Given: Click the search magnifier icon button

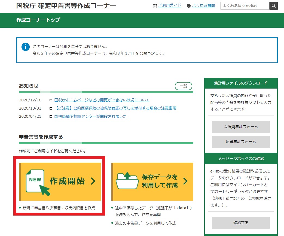Looking at the screenshot, I should (273, 6).
